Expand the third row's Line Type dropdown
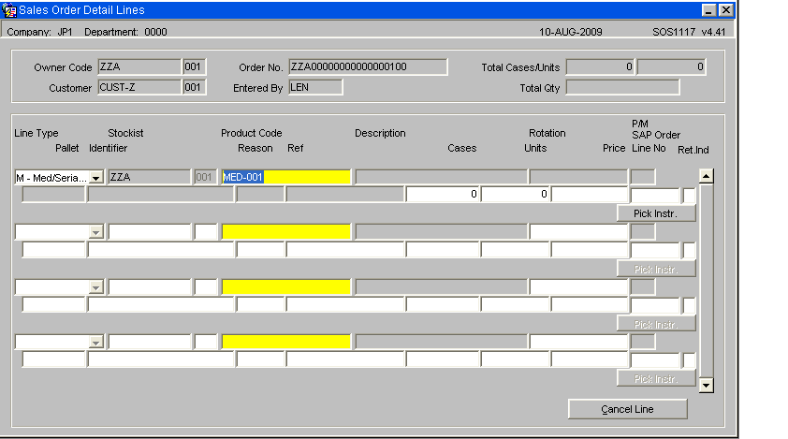The height and width of the screenshot is (439, 788). coord(96,287)
